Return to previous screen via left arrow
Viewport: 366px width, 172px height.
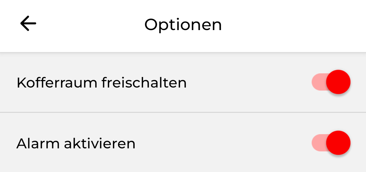click(x=28, y=24)
